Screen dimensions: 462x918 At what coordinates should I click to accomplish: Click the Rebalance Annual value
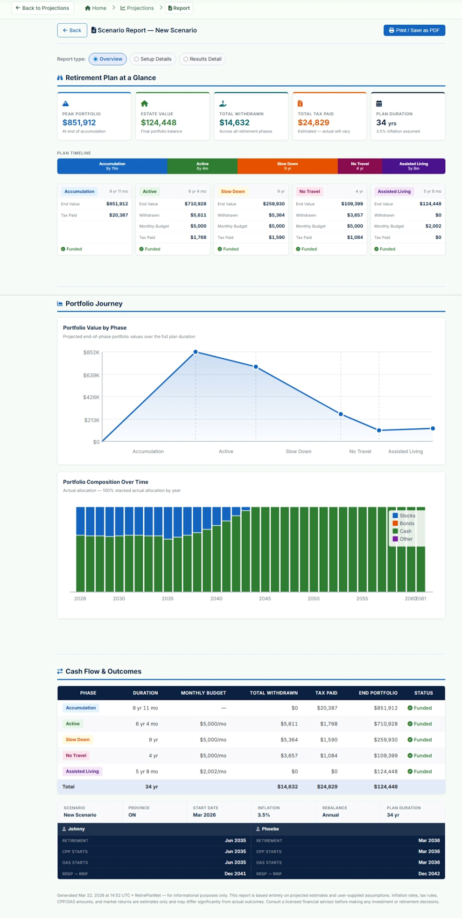pyautogui.click(x=330, y=815)
